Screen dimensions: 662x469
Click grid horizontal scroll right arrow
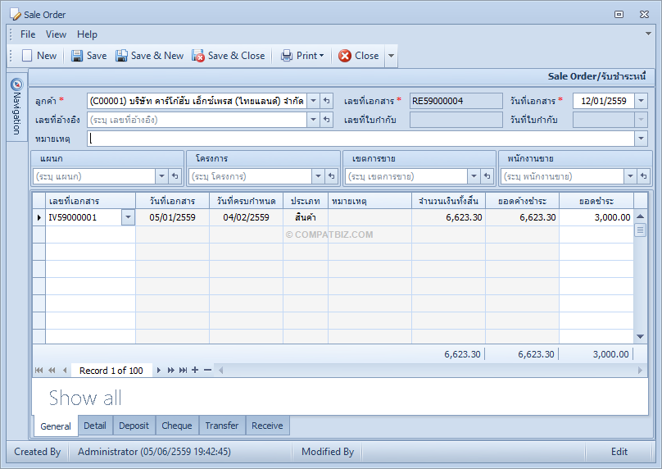point(640,370)
